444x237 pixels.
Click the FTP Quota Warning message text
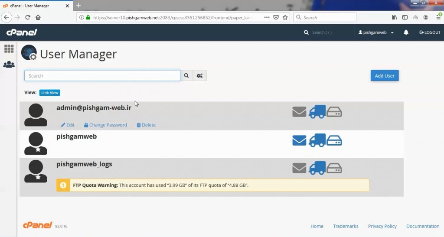click(160, 185)
